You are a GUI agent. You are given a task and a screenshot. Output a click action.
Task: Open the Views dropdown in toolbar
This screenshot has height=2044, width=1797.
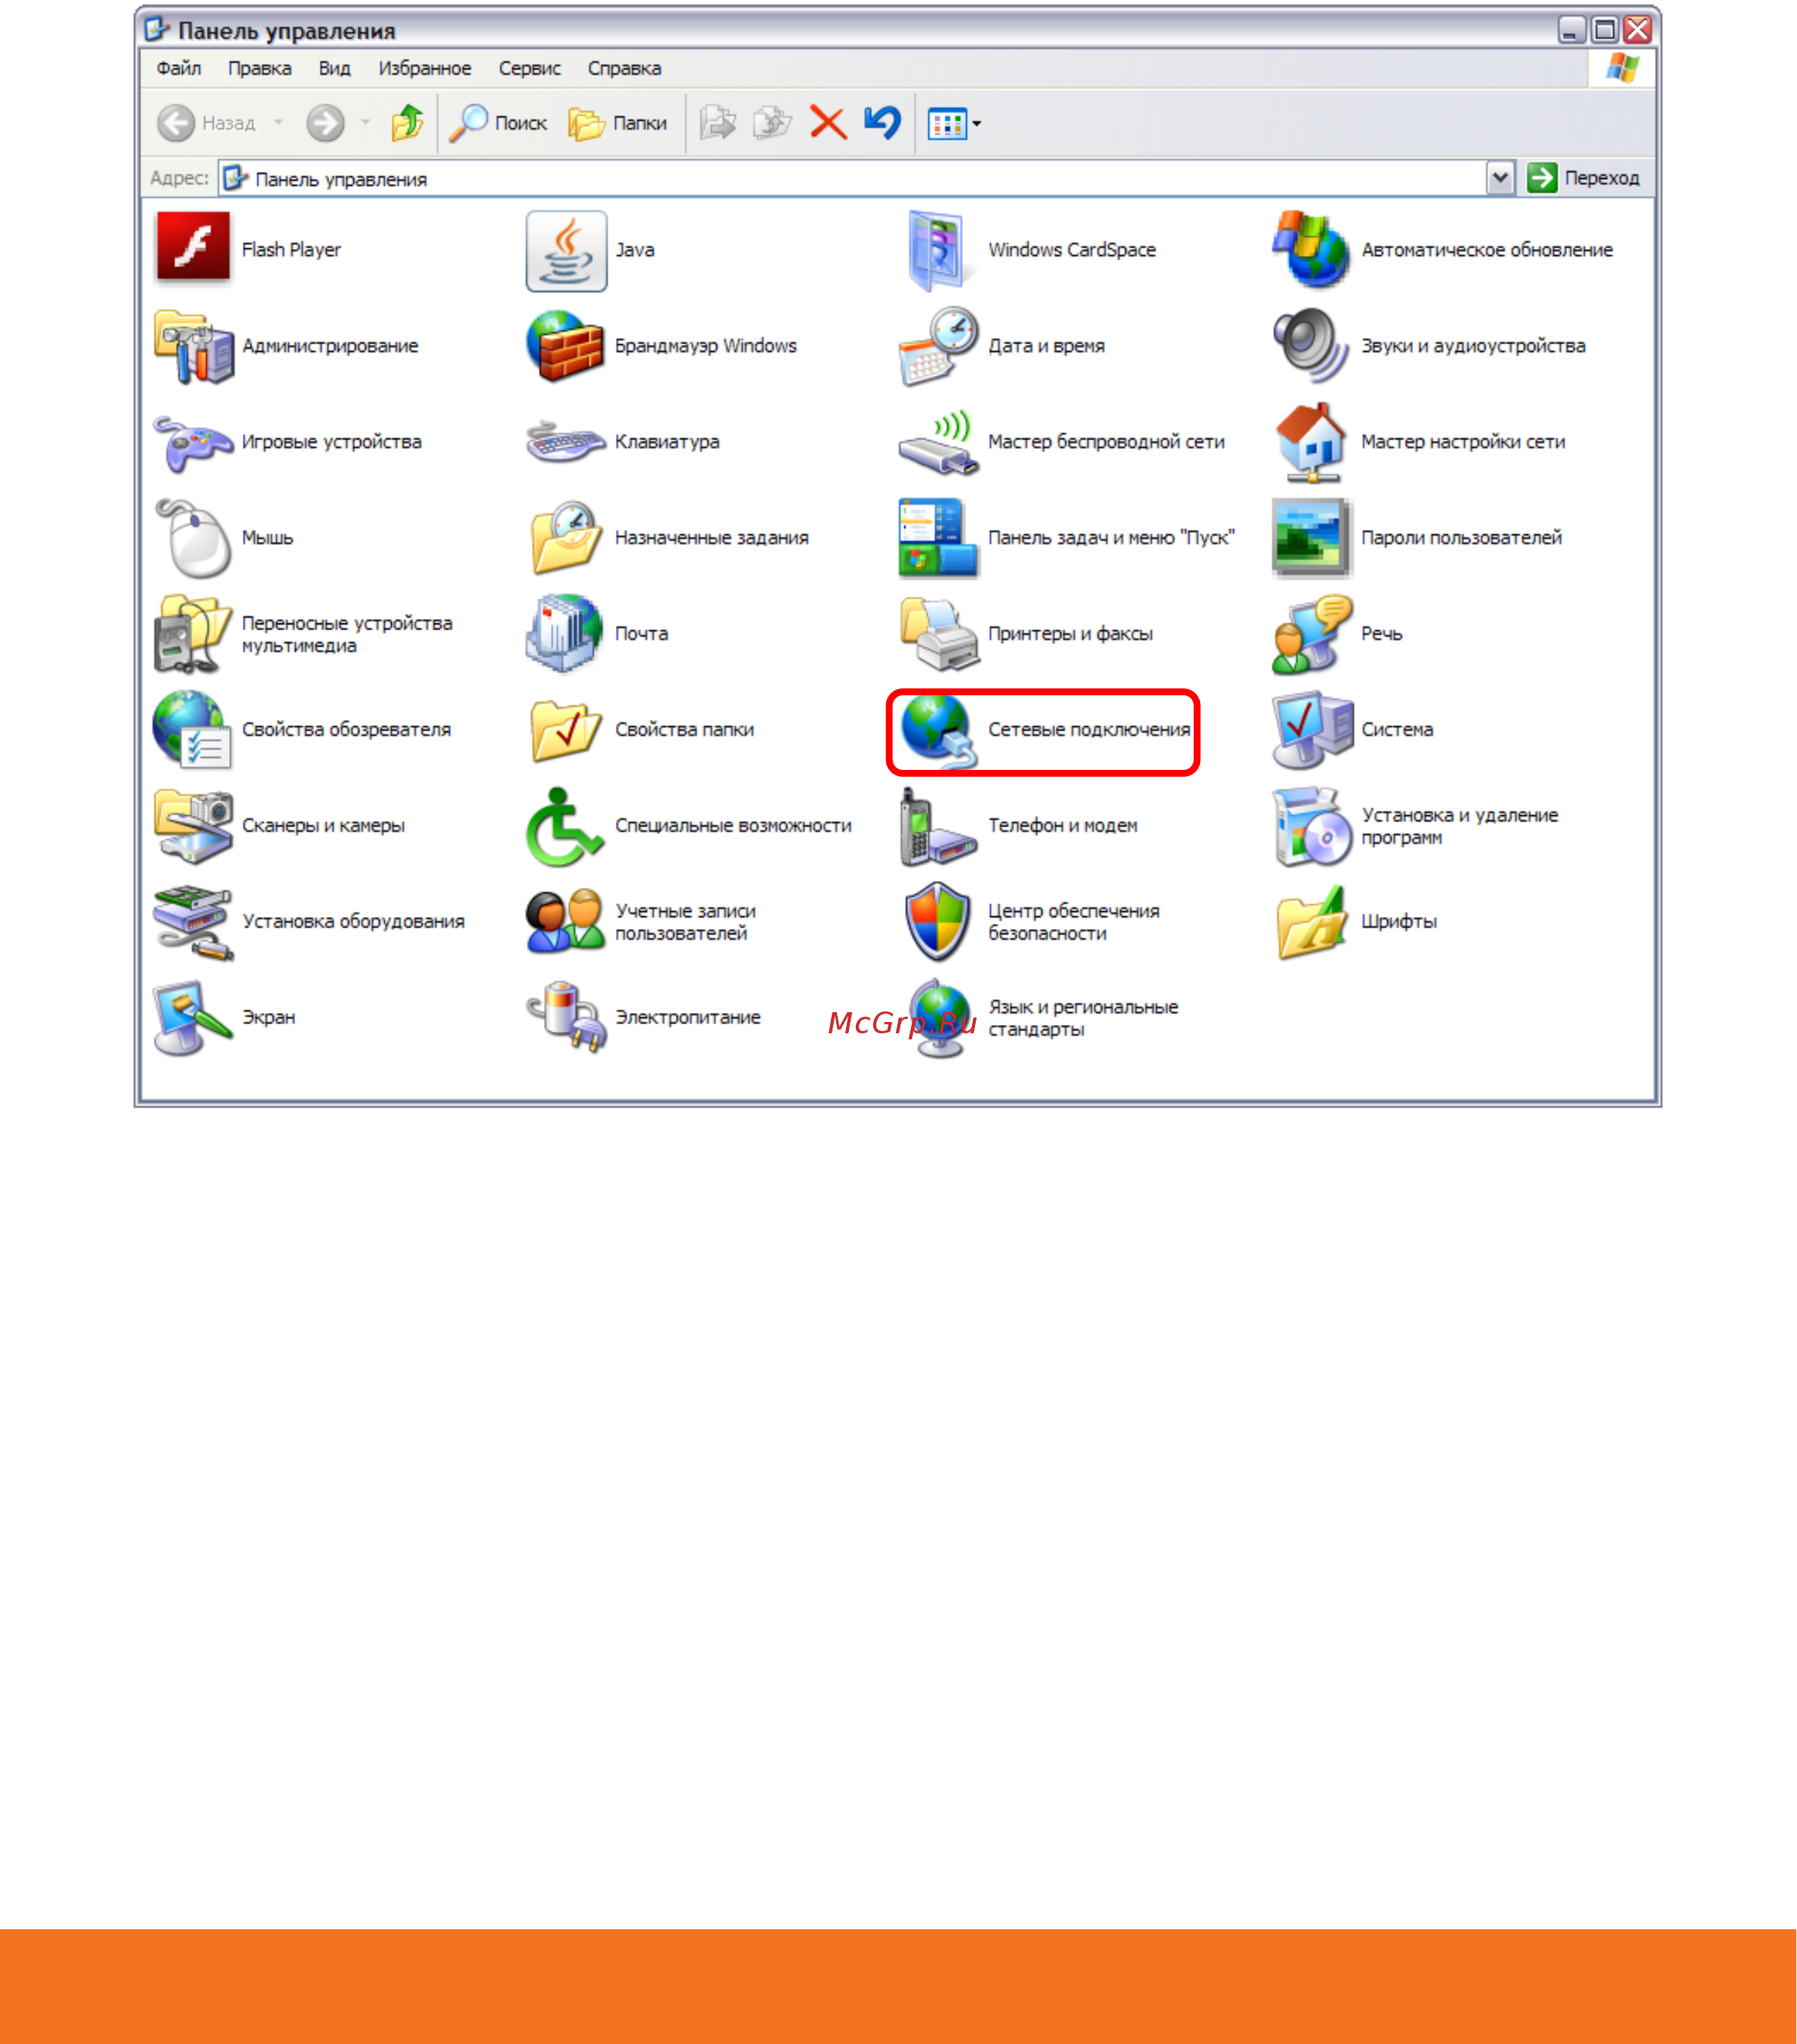[954, 124]
